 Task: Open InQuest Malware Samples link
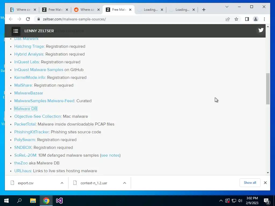39,70
